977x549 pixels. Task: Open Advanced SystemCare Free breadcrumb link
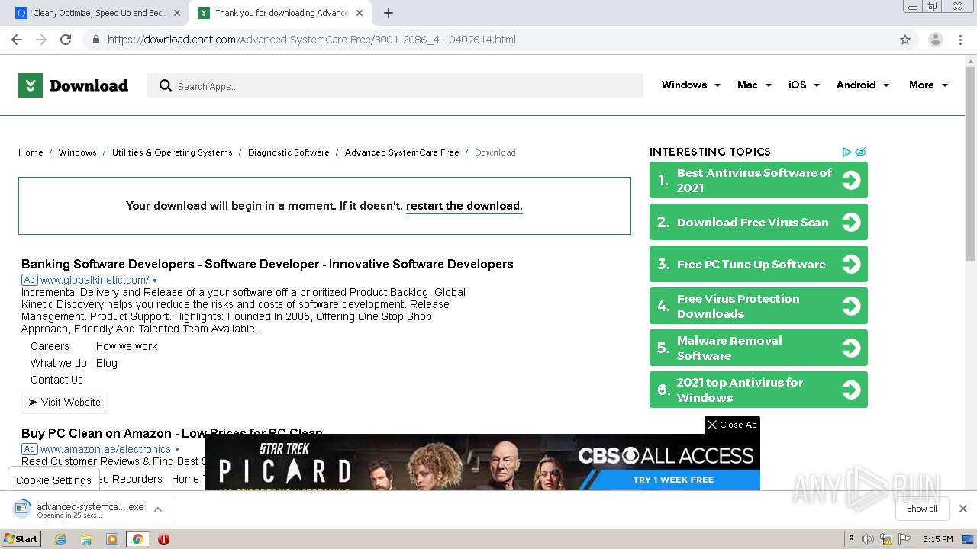click(401, 152)
